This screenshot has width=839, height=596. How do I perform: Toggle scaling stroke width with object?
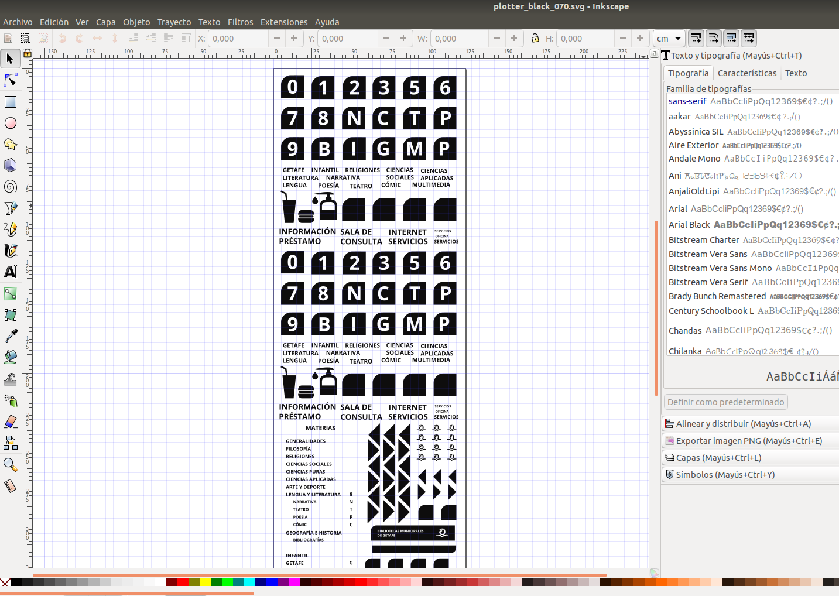(x=696, y=38)
